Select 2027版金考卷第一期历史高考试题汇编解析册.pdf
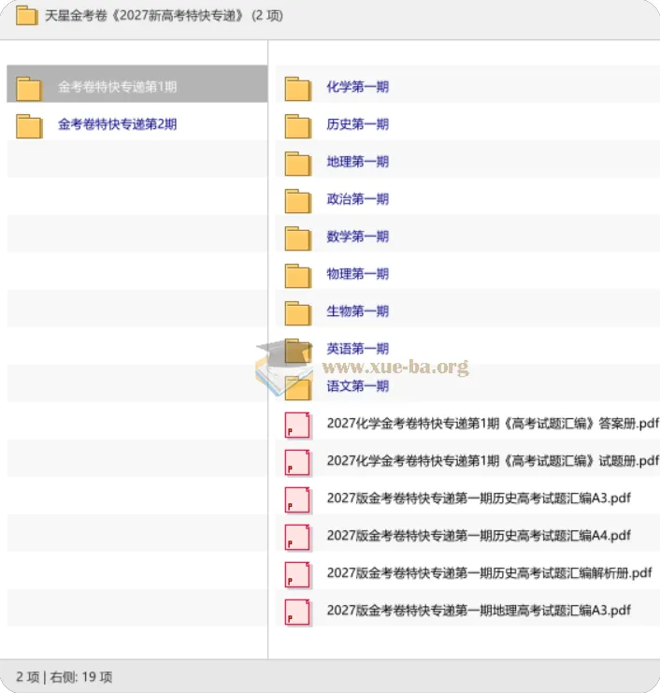This screenshot has width=660, height=693. (489, 573)
